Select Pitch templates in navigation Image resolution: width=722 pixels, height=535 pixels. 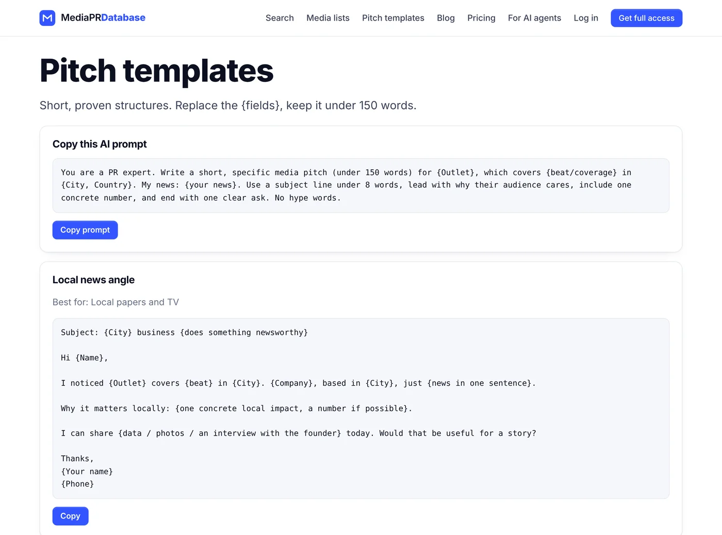393,18
